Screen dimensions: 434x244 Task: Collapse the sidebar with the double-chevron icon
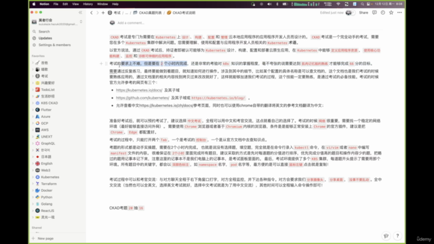[x=80, y=12]
